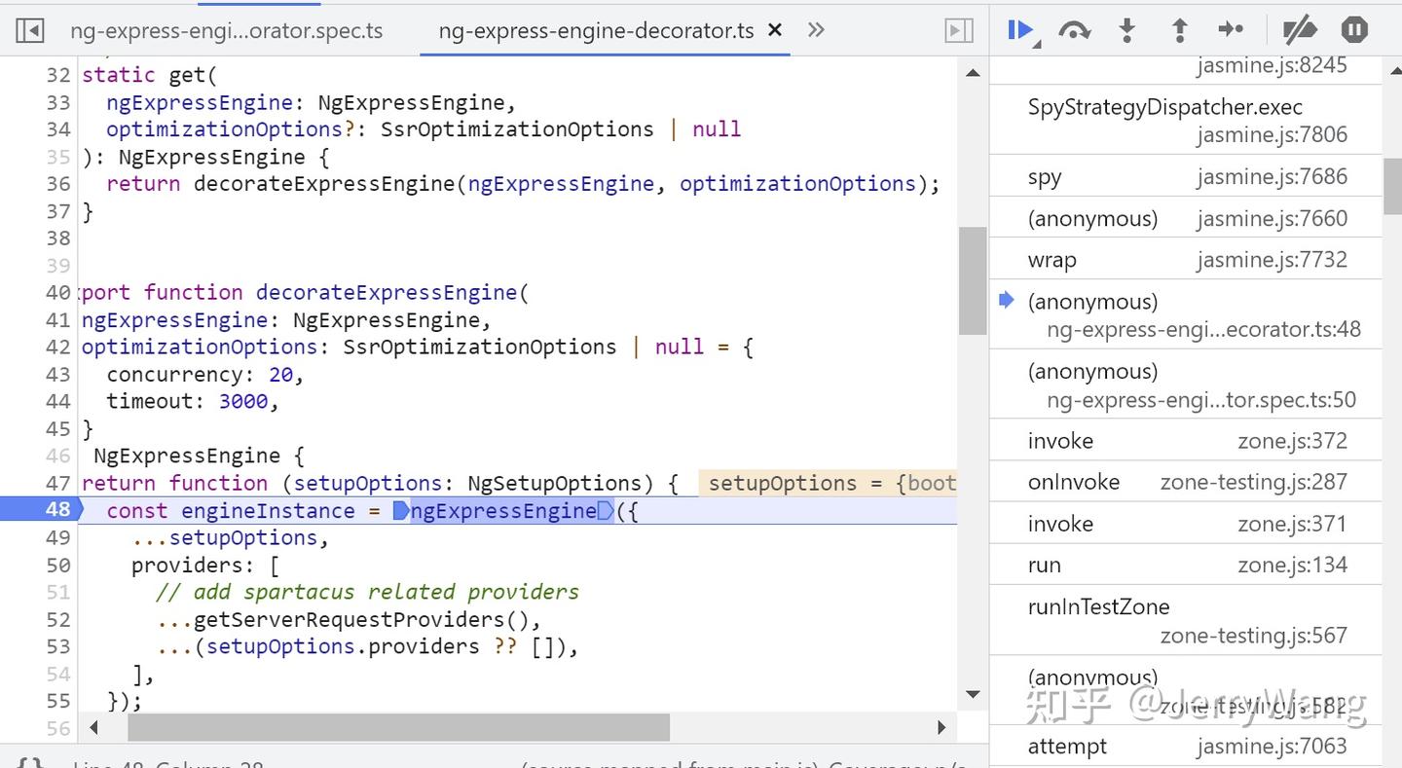Click the code editor horizontal scrollbar thumb

coord(398,727)
